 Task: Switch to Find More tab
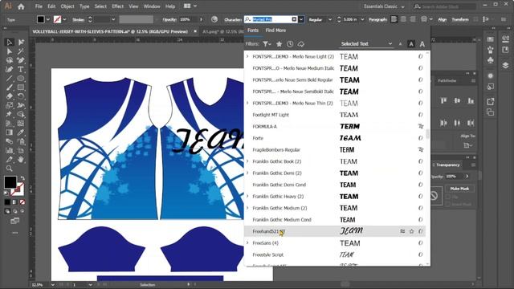pyautogui.click(x=275, y=31)
